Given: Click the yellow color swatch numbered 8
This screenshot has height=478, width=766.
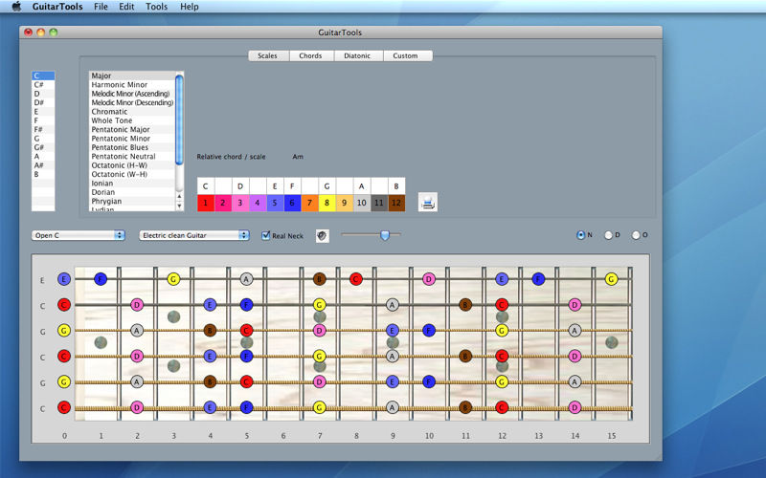Looking at the screenshot, I should point(327,203).
